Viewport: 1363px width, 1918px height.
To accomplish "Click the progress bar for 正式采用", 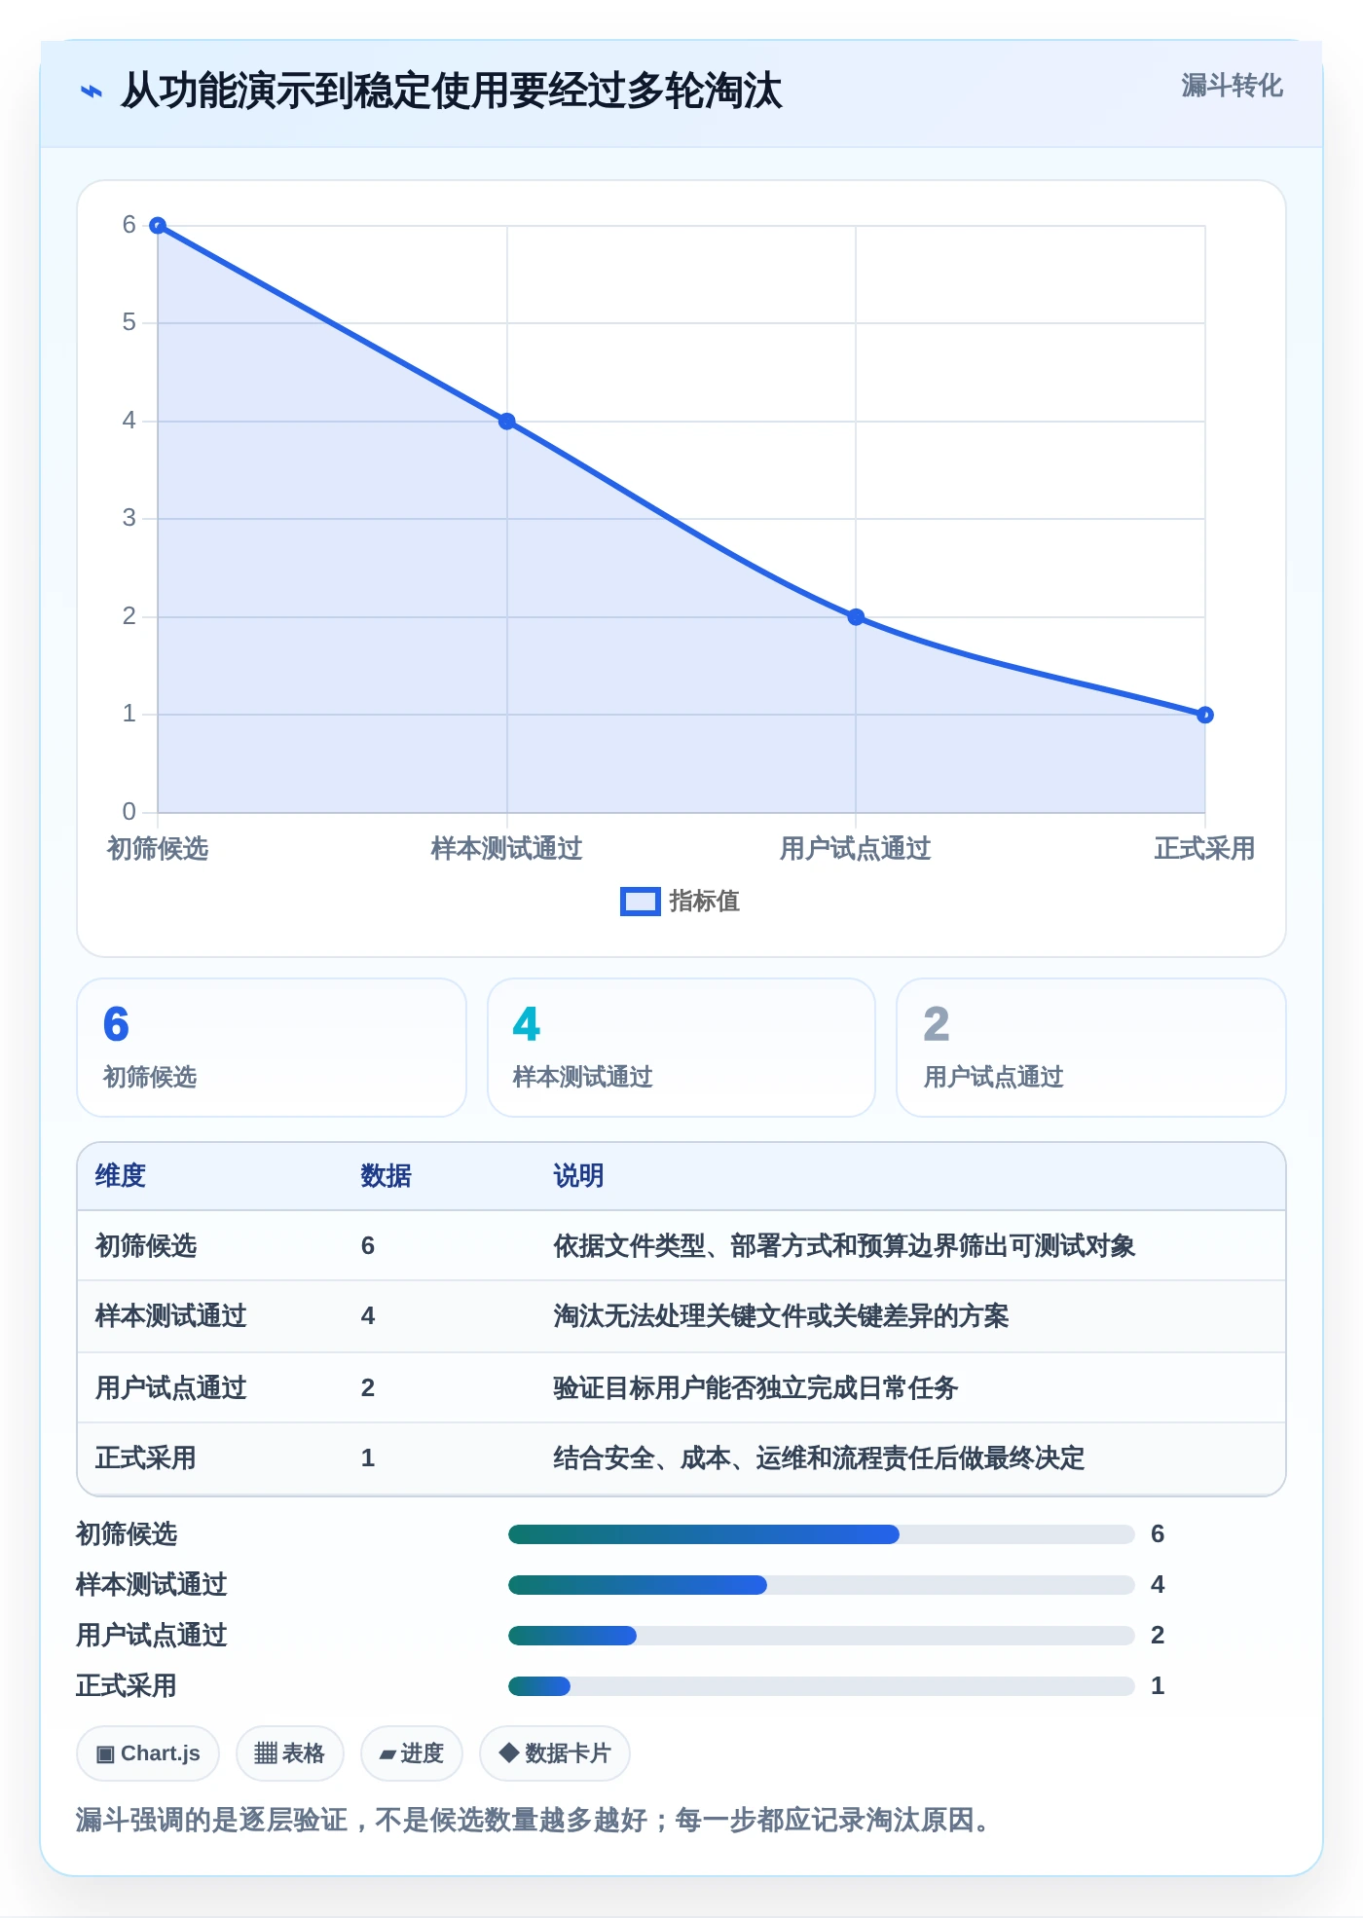I will 822,1686.
